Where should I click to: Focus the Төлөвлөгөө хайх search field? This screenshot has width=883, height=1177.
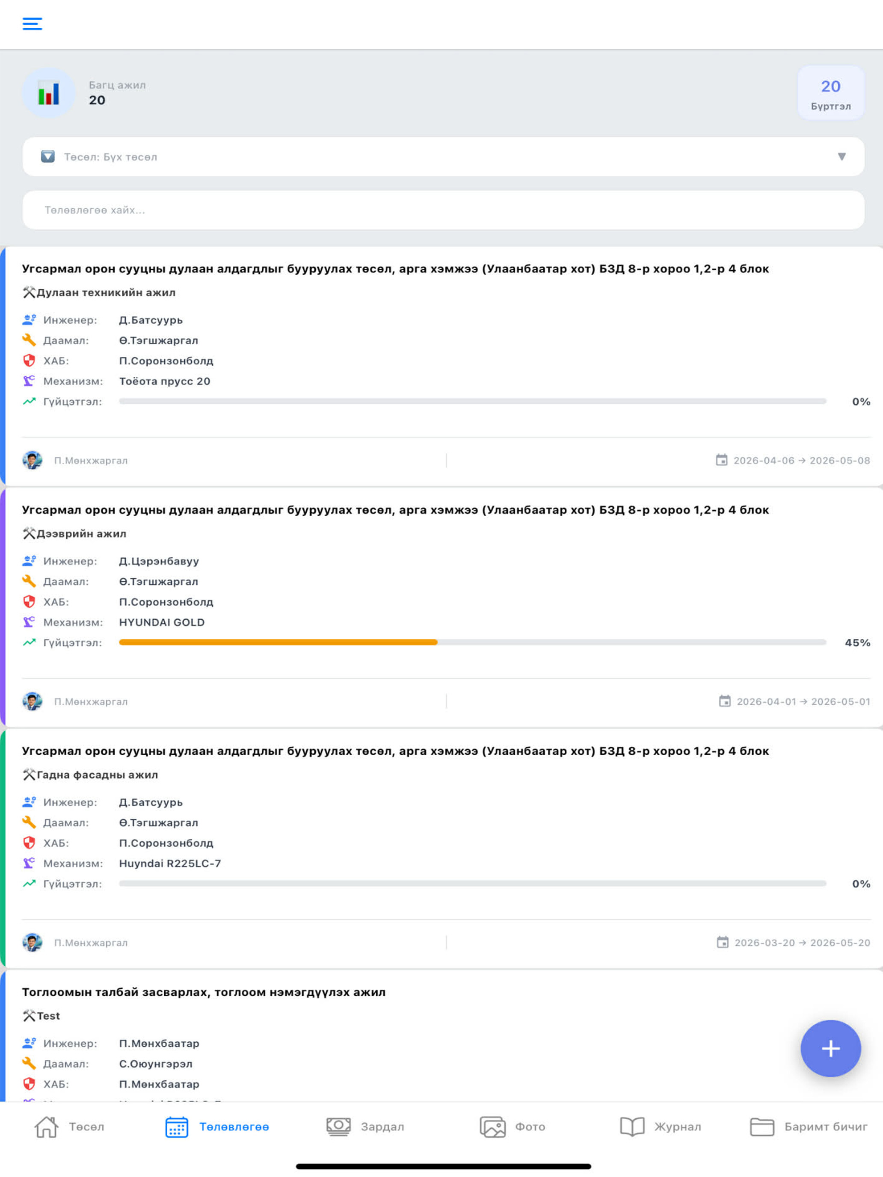pyautogui.click(x=443, y=210)
